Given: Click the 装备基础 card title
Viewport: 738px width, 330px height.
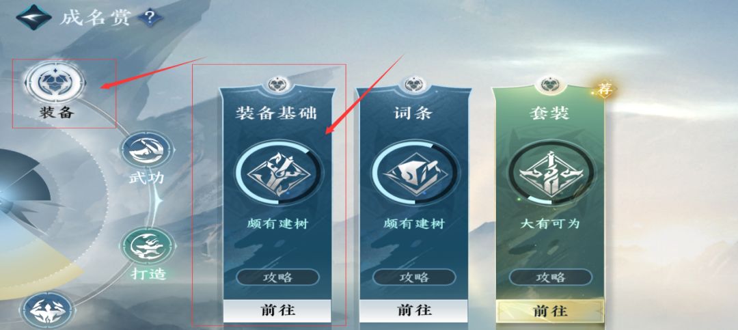Looking at the screenshot, I should tap(276, 113).
